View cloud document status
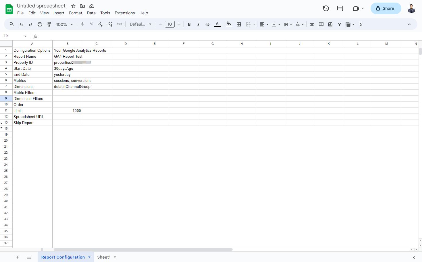 (x=92, y=6)
